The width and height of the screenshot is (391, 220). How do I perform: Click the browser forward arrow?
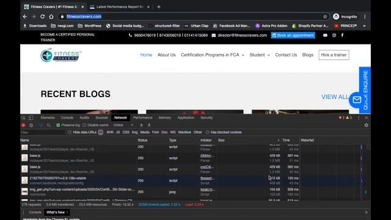(34, 16)
